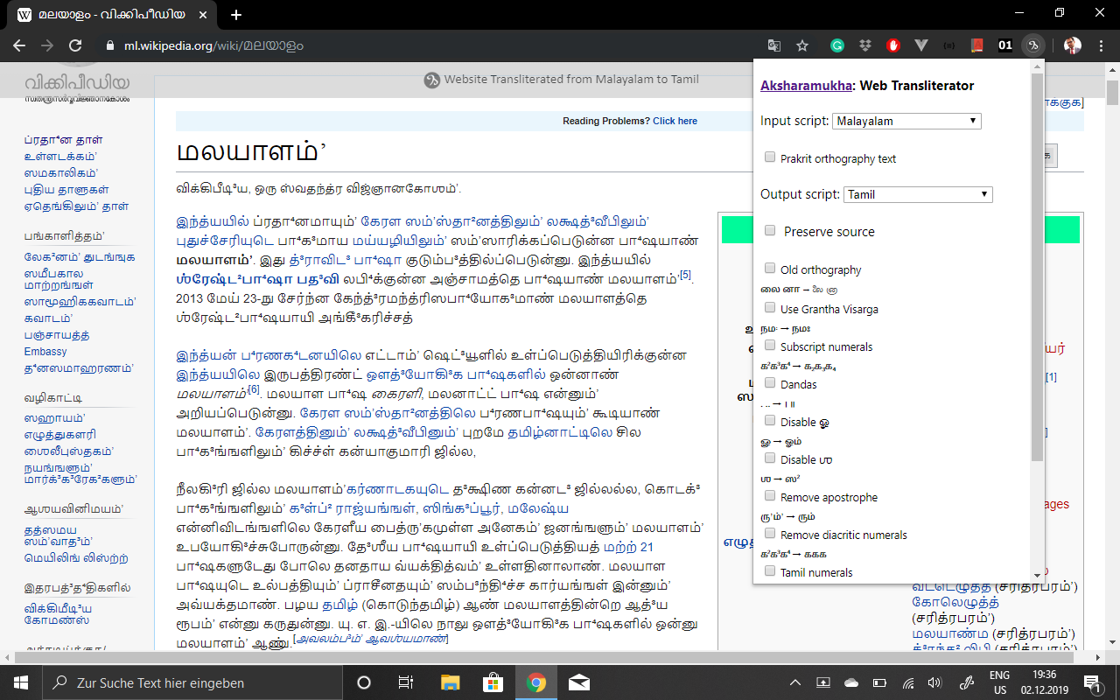Open ENG US language switcher

[x=998, y=682]
